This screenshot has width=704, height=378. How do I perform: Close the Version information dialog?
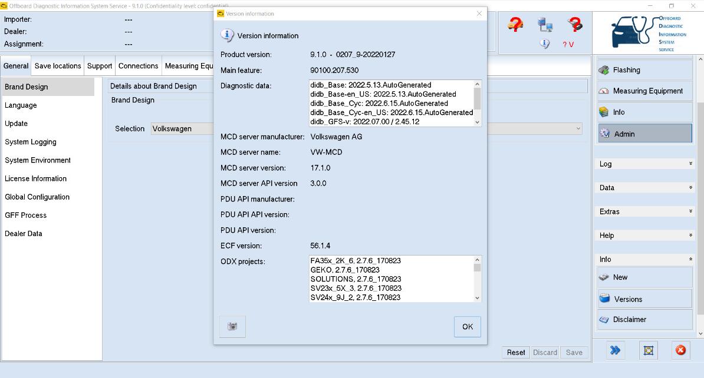tap(479, 14)
